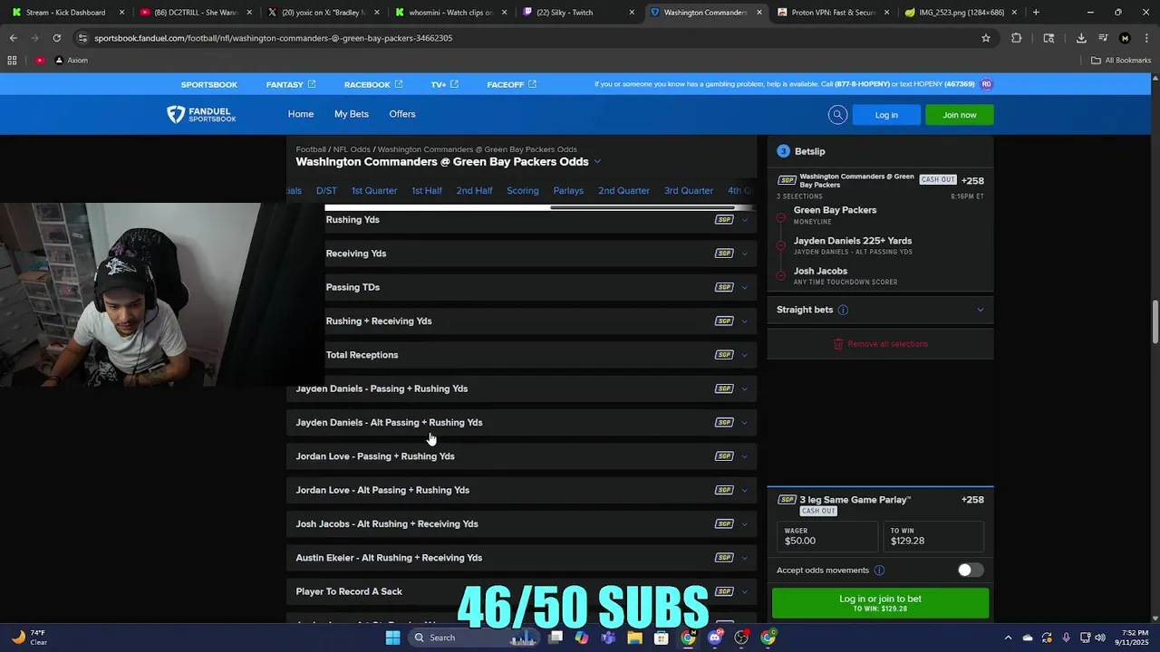Toggle Accept odds movements switch

pyautogui.click(x=971, y=570)
